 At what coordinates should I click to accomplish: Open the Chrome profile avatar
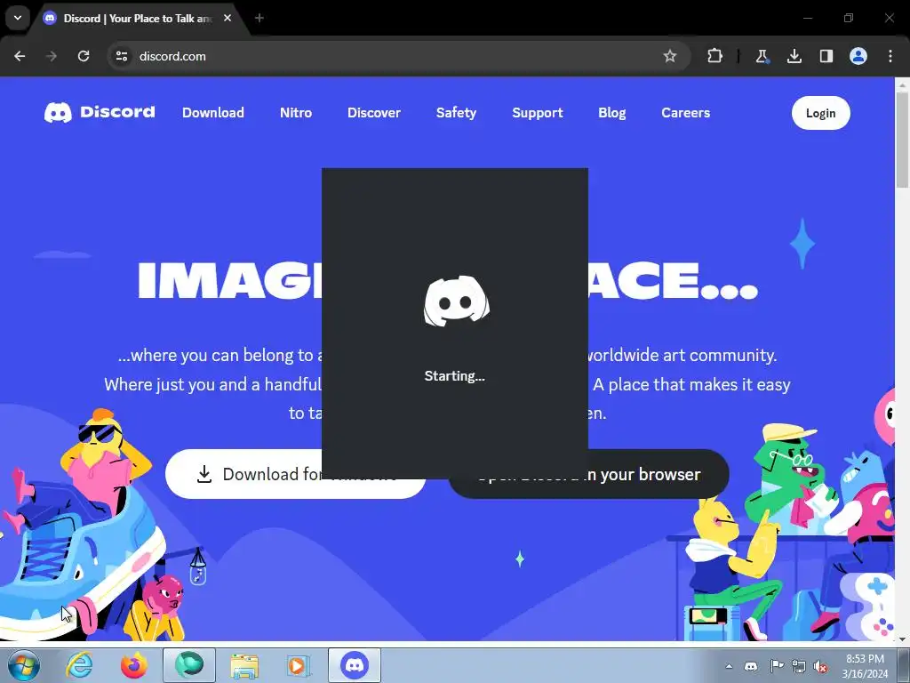(858, 56)
